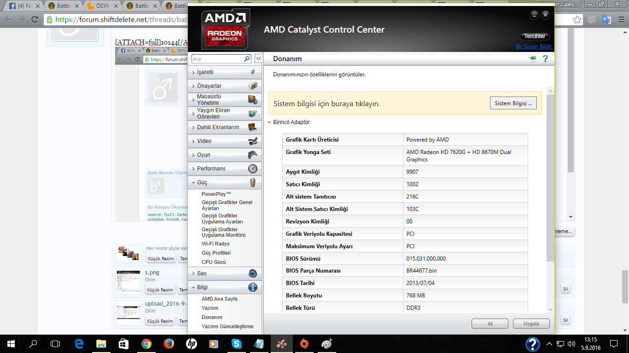Viewport: 629px width, 353px height.
Task: Open Skype from the taskbar
Action: point(237,344)
